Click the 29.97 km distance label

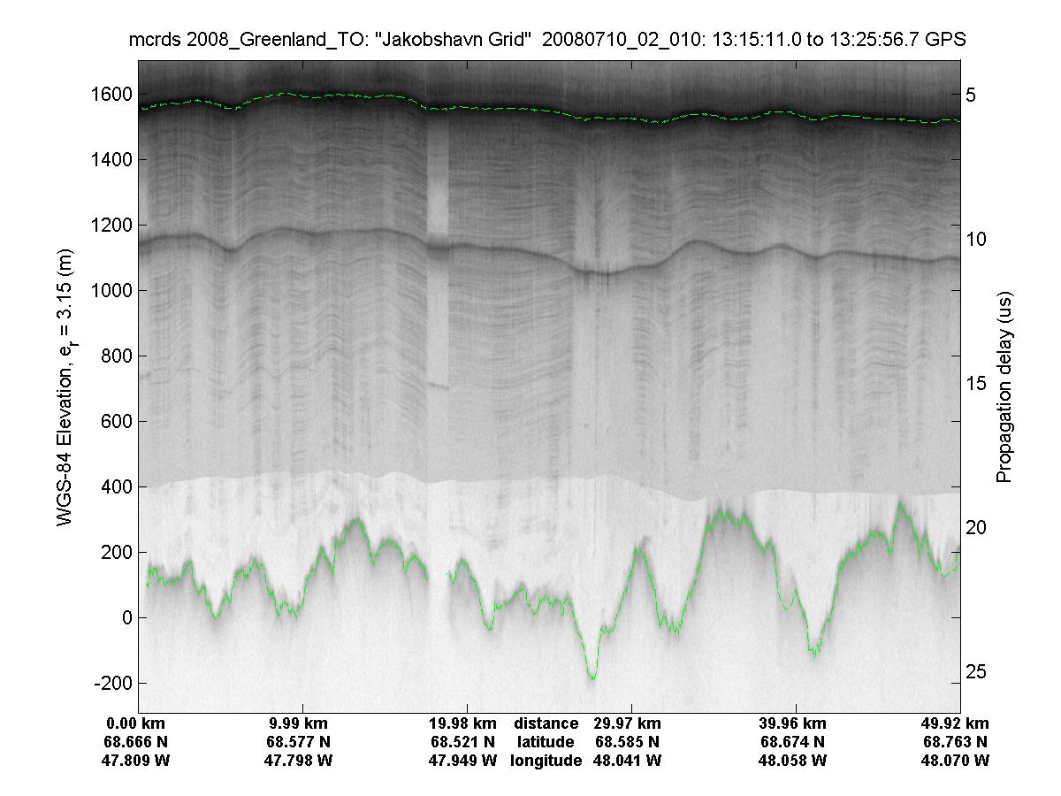pos(627,723)
